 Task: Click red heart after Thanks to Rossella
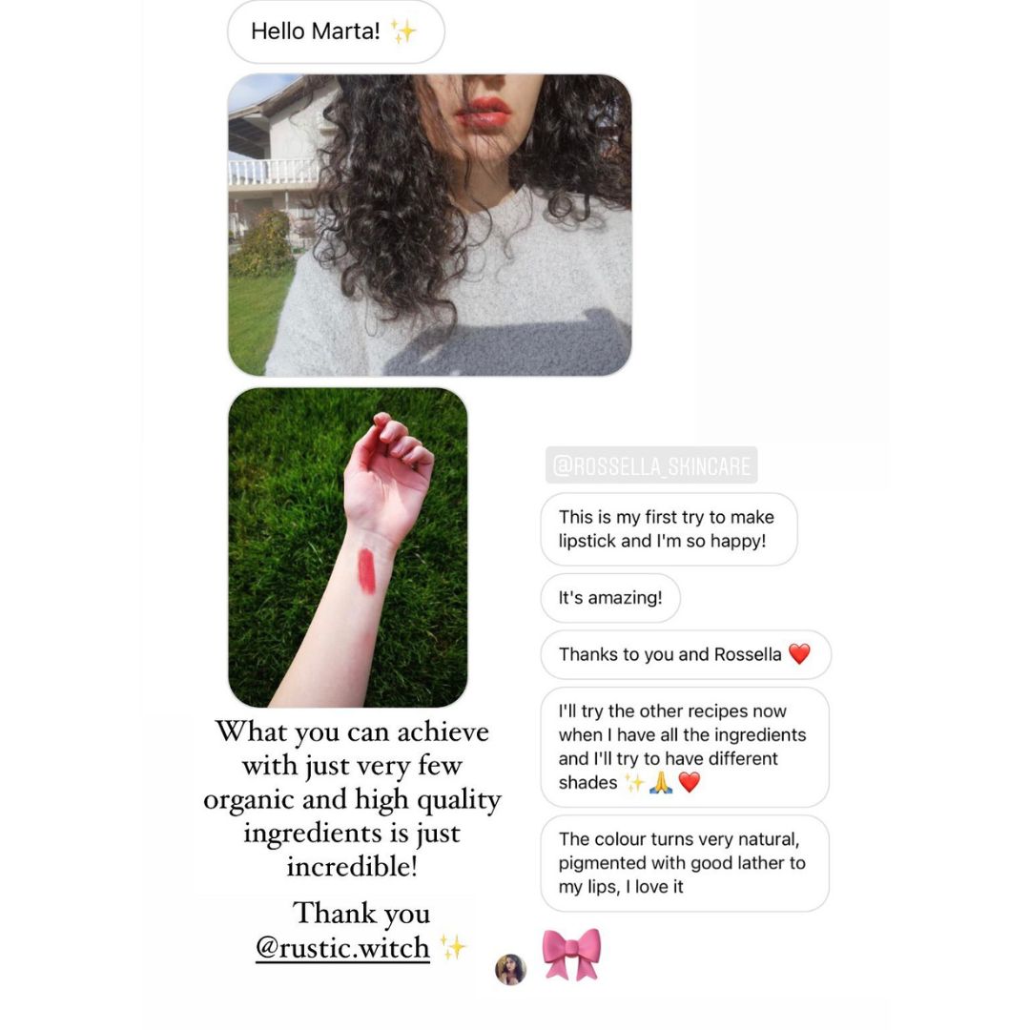[x=799, y=653]
